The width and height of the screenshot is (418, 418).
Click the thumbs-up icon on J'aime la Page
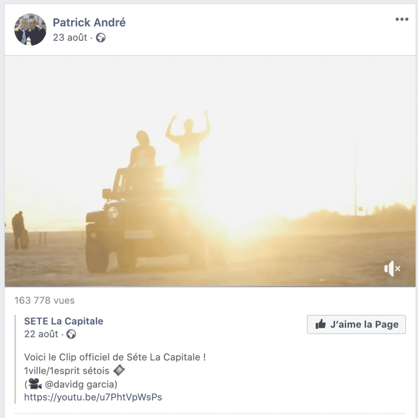[321, 324]
